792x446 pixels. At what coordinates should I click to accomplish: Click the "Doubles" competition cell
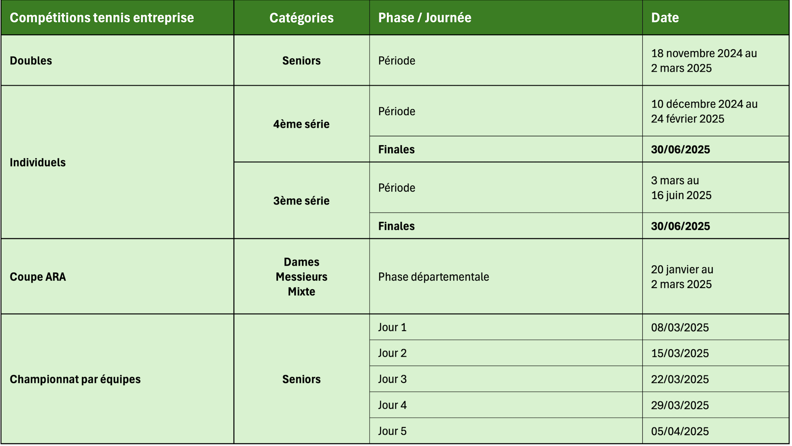[x=31, y=60]
